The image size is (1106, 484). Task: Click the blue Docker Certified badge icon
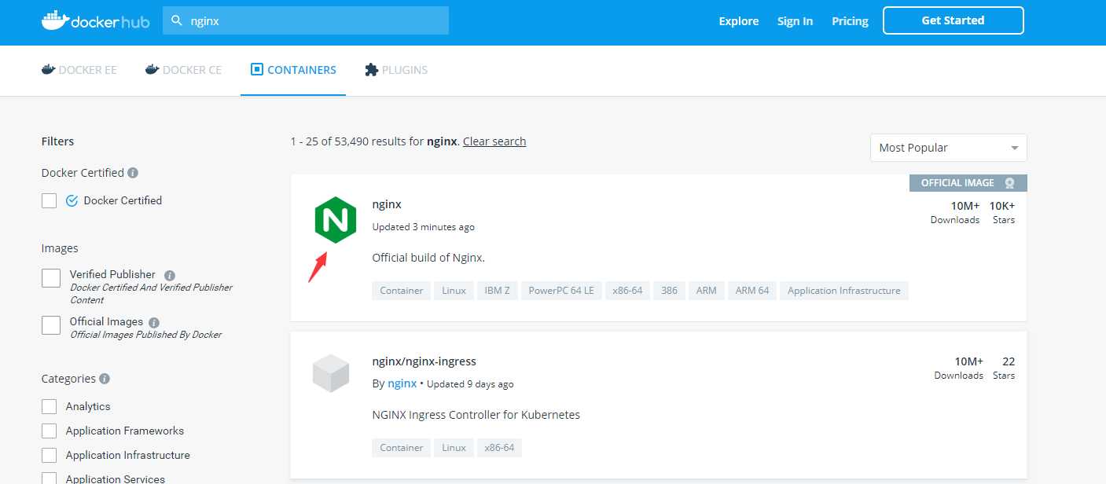tap(72, 200)
